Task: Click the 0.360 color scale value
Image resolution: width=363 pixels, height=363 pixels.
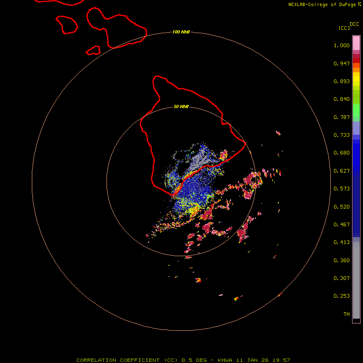Action: point(342,261)
